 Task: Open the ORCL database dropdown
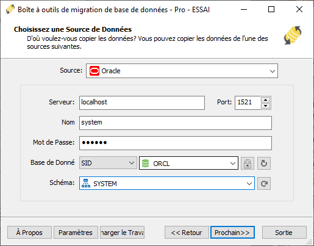pyautogui.click(x=188, y=163)
